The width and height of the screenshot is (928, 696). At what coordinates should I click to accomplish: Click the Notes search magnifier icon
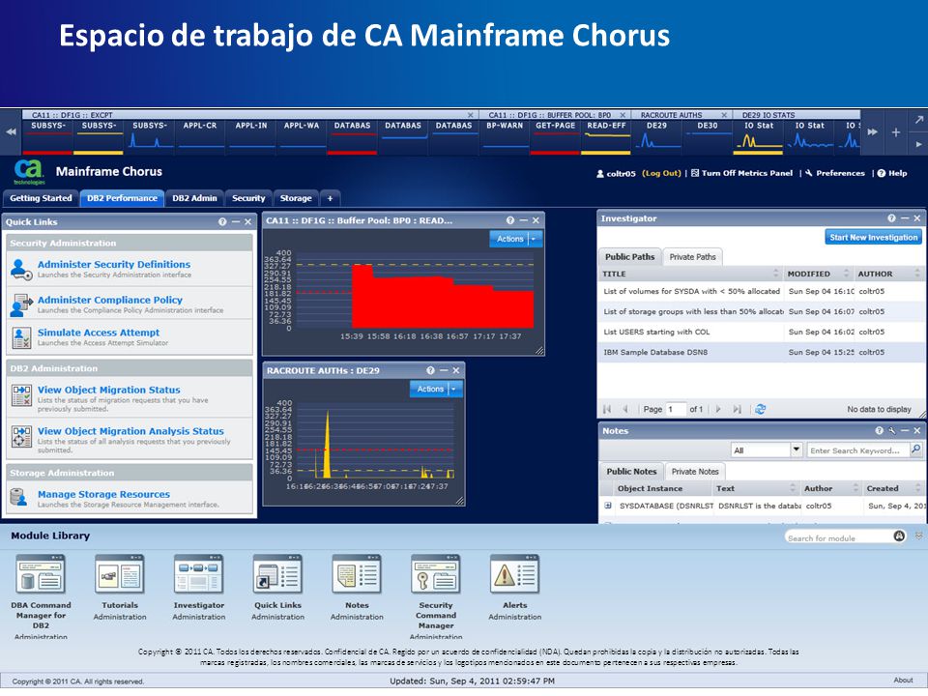click(916, 449)
